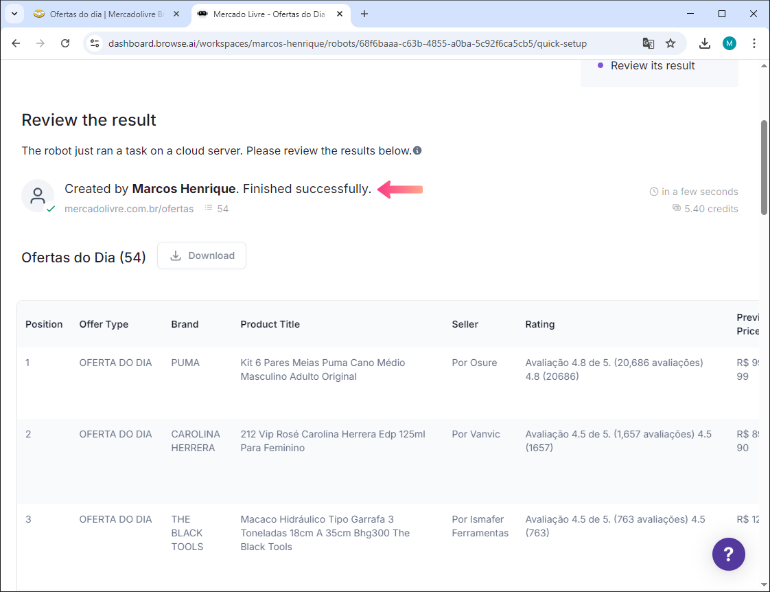Viewport: 770px width, 592px height.
Task: Click the Google Translate icon
Action: coord(649,43)
